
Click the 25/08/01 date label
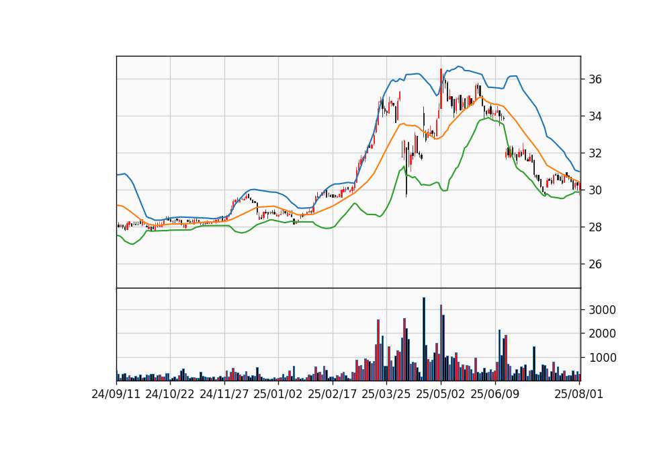pos(578,395)
